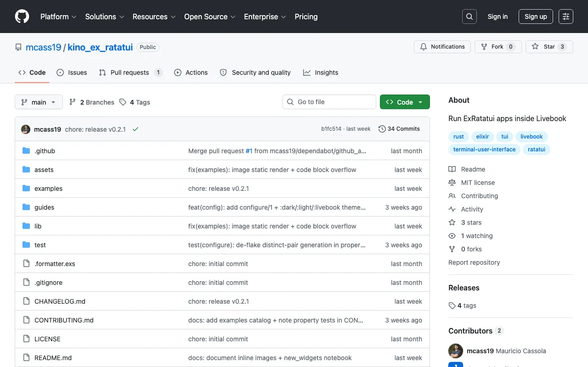Image resolution: width=588 pixels, height=367 pixels.
Task: Click the elixir topic tag
Action: (x=482, y=137)
